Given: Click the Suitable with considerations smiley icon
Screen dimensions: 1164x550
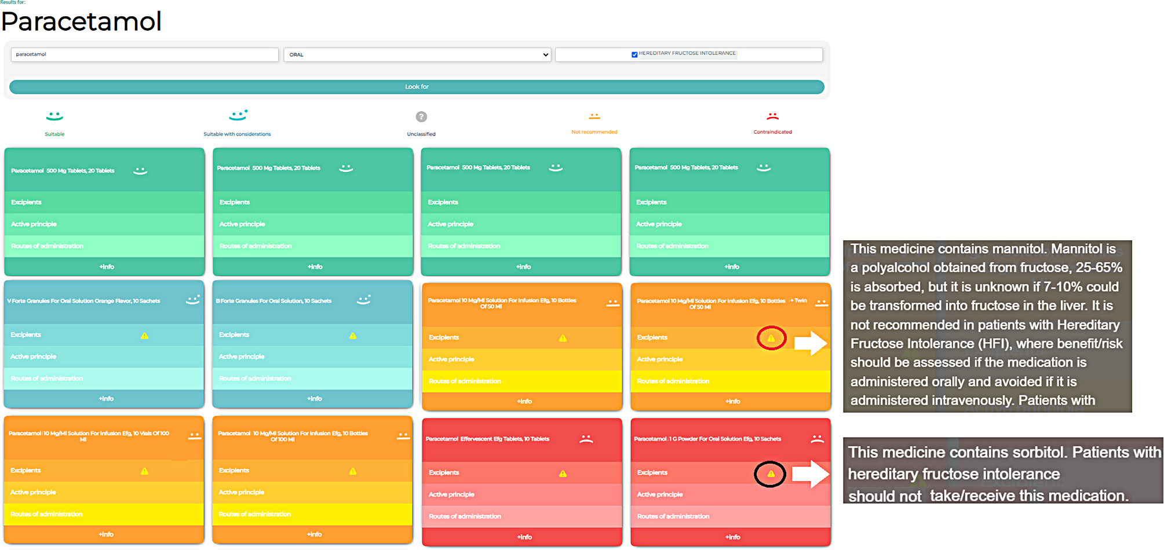Looking at the screenshot, I should tap(238, 115).
